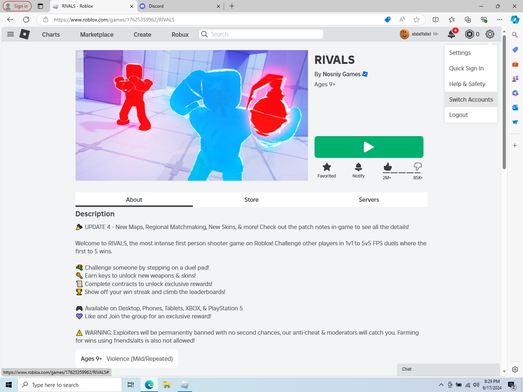
Task: Expand the Chat panel
Action: 448,369
